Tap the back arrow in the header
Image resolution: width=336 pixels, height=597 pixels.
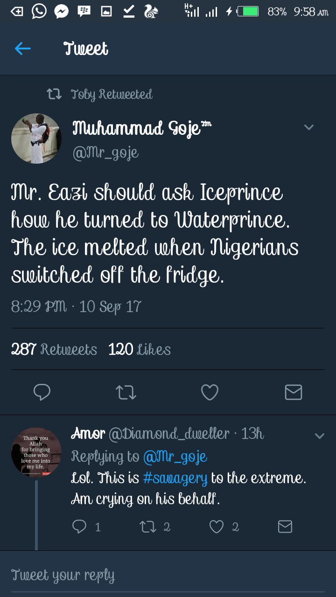pos(22,49)
